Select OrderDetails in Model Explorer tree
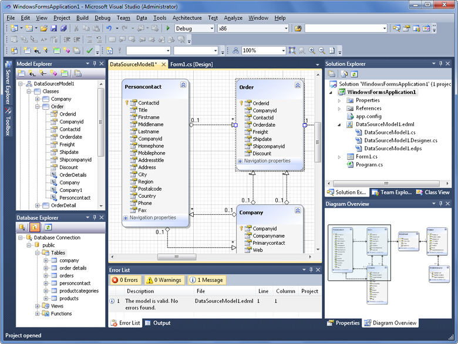This screenshot has height=344, width=458. coord(73,175)
